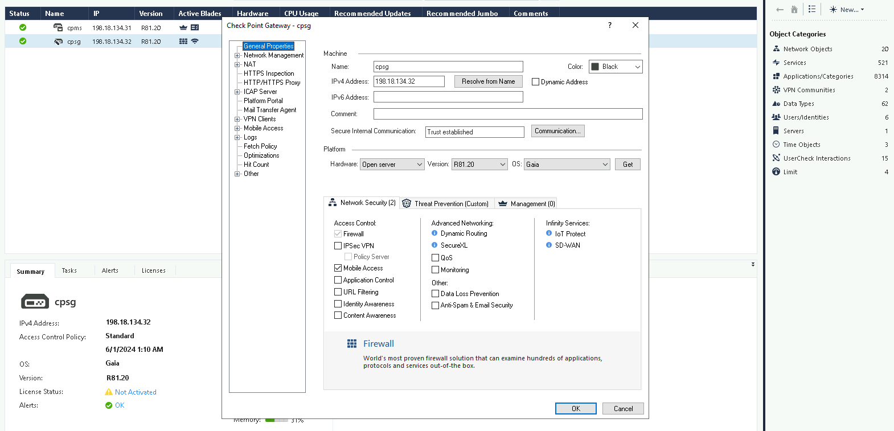Viewport: 894px width, 431px height.
Task: Switch to the Threat Prevention (Custom) tab
Action: 446,203
